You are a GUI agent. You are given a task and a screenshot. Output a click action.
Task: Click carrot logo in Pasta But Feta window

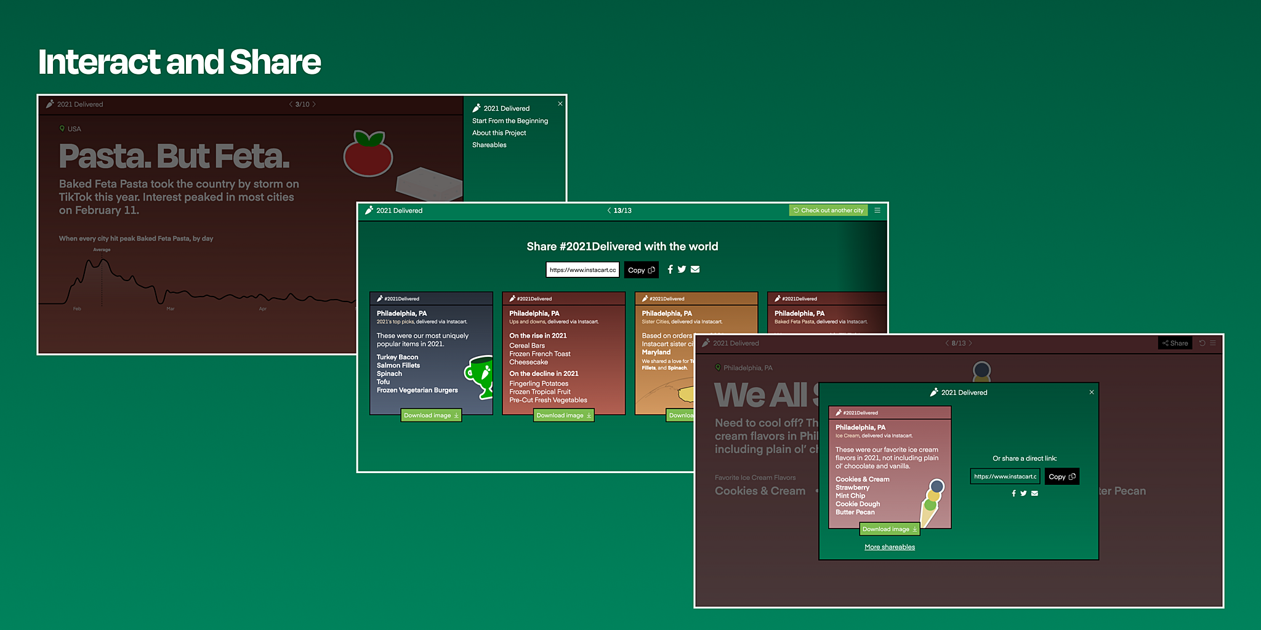[x=50, y=104]
